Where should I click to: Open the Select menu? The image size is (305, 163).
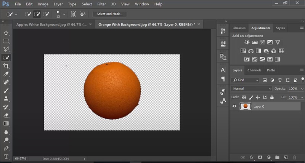point(87,4)
